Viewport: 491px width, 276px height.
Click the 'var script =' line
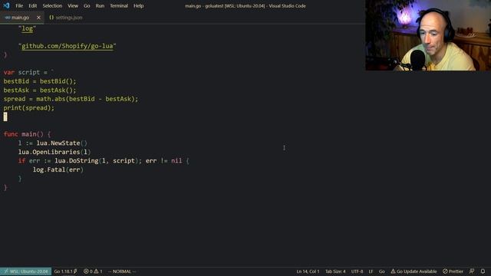(28, 72)
